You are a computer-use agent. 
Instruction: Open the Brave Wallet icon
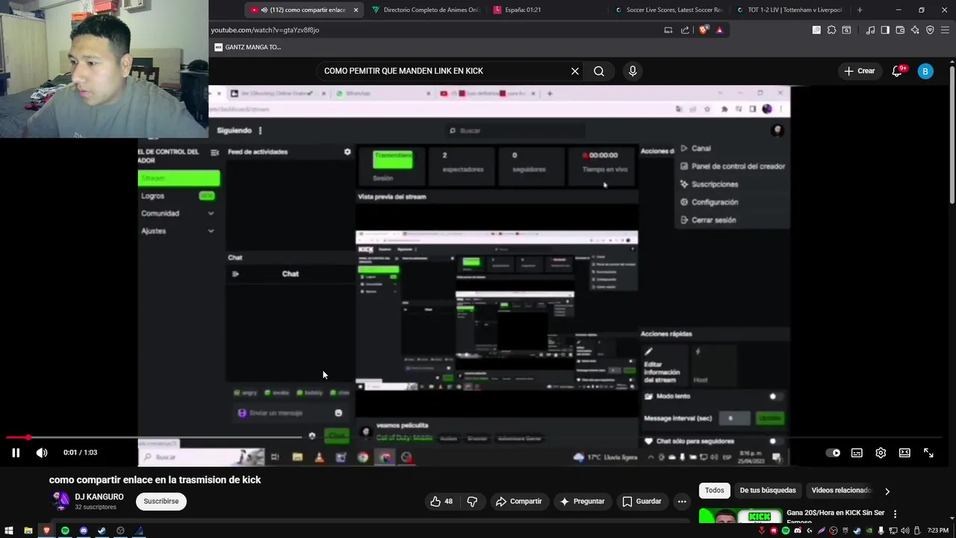click(x=900, y=30)
